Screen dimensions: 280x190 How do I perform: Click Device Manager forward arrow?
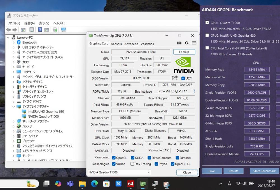pyautogui.click(x=15, y=30)
